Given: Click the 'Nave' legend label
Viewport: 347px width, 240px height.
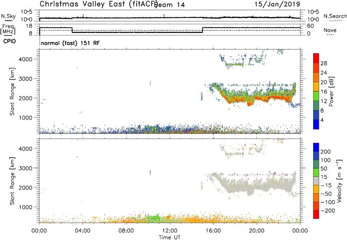Looking at the screenshot, I should click(330, 30).
